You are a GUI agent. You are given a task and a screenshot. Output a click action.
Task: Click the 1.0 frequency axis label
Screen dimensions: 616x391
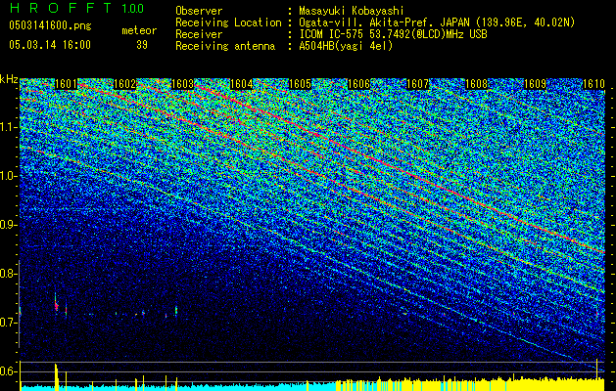click(8, 176)
